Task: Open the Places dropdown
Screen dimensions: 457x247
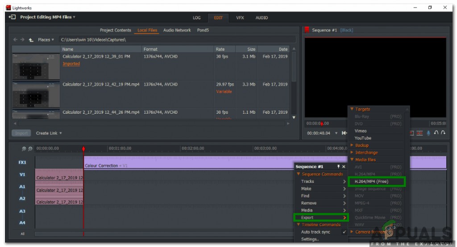Action: (46, 40)
